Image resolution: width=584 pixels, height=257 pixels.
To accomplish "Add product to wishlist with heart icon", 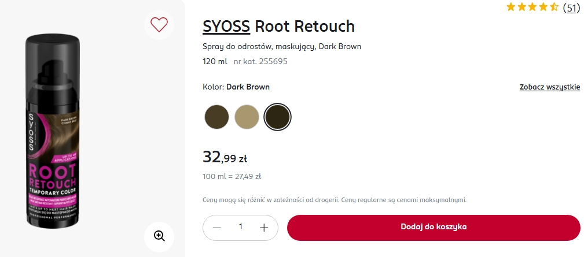I will tap(159, 24).
